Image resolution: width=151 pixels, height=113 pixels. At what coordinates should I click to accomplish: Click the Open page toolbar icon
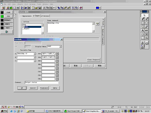pyautogui.click(x=37, y=8)
